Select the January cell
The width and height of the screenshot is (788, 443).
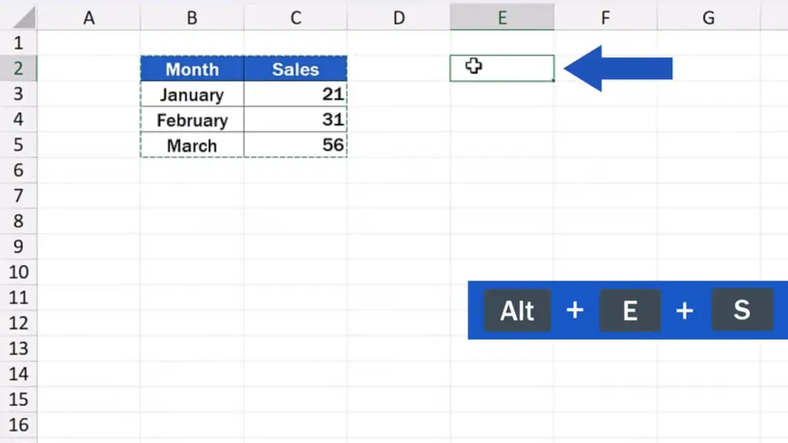pos(192,94)
